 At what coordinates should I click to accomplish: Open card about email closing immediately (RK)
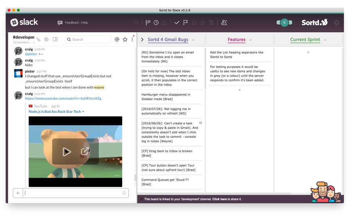[171, 57]
